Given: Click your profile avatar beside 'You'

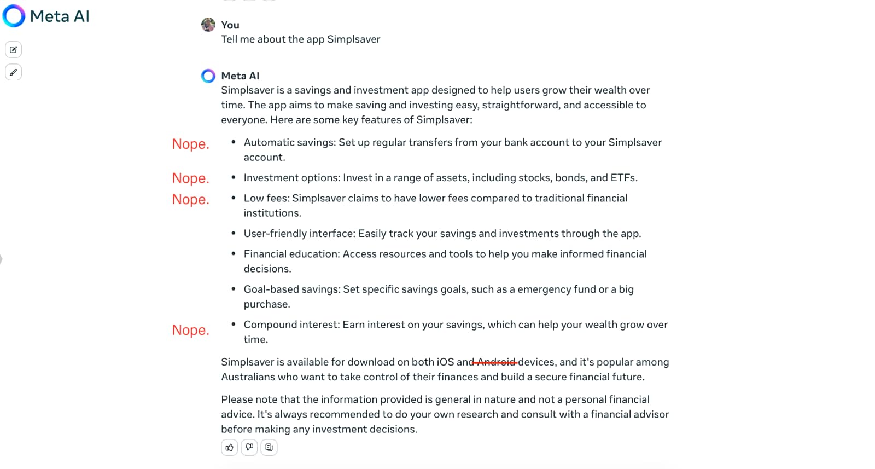Looking at the screenshot, I should tap(208, 25).
